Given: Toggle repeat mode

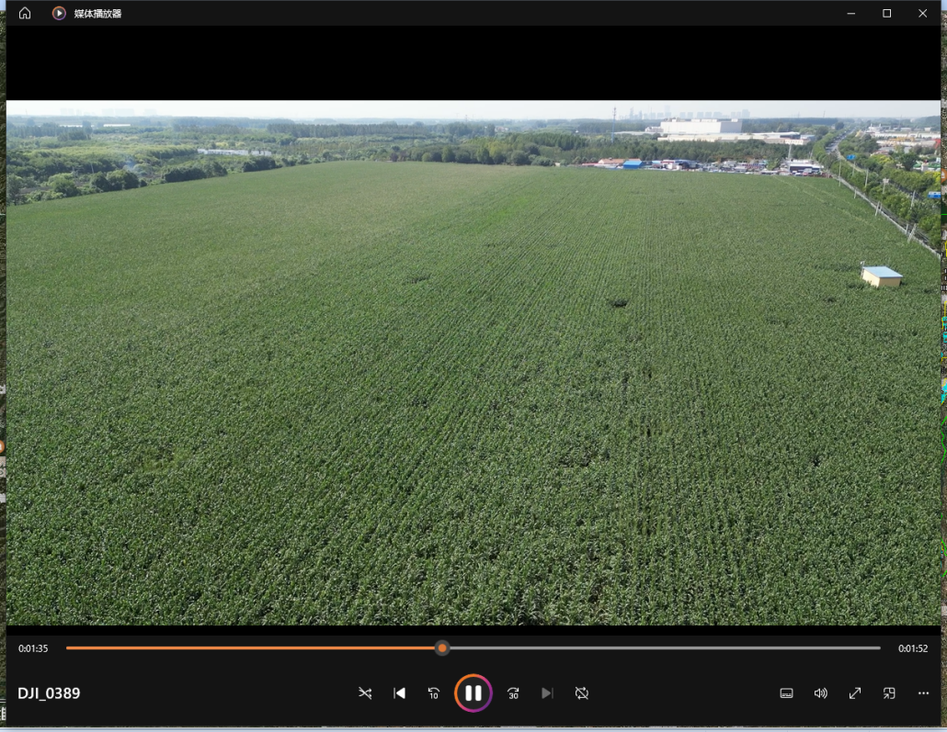Looking at the screenshot, I should [x=582, y=693].
